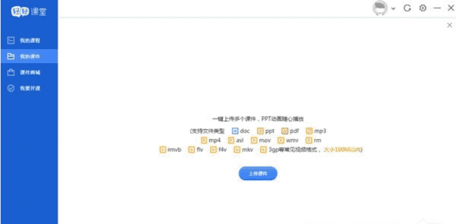
Task: Click the refresh icon in title bar
Action: [x=407, y=8]
